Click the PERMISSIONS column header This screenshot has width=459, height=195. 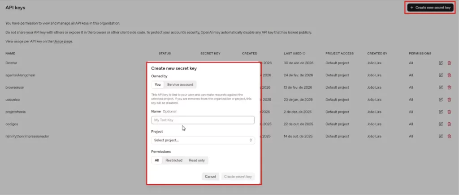coord(420,54)
